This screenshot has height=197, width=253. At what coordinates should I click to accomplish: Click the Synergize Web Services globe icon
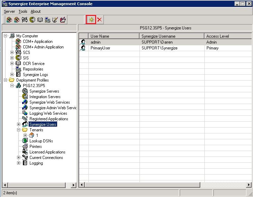25,102
